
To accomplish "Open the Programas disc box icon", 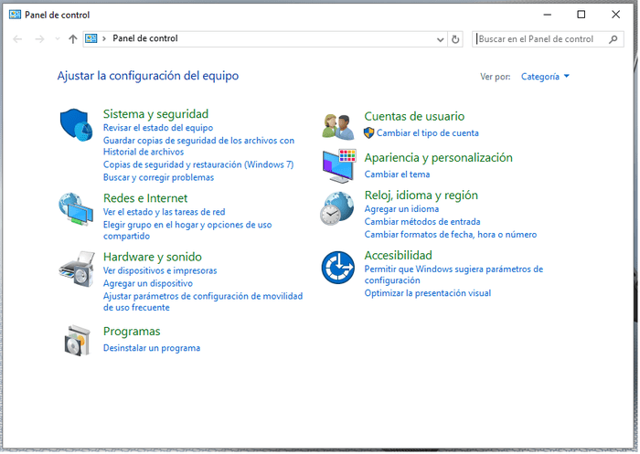I will click(x=77, y=341).
